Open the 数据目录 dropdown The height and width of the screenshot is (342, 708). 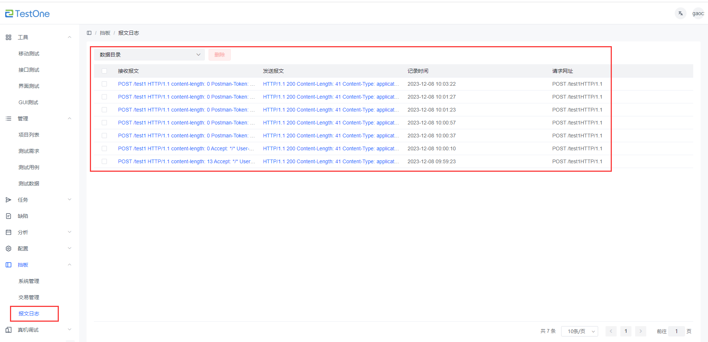click(149, 55)
